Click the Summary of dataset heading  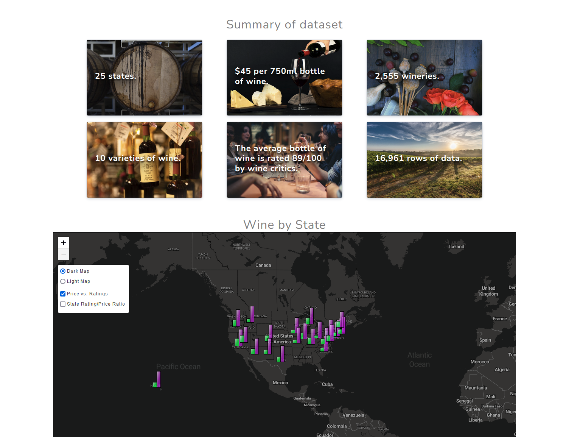[x=285, y=24]
